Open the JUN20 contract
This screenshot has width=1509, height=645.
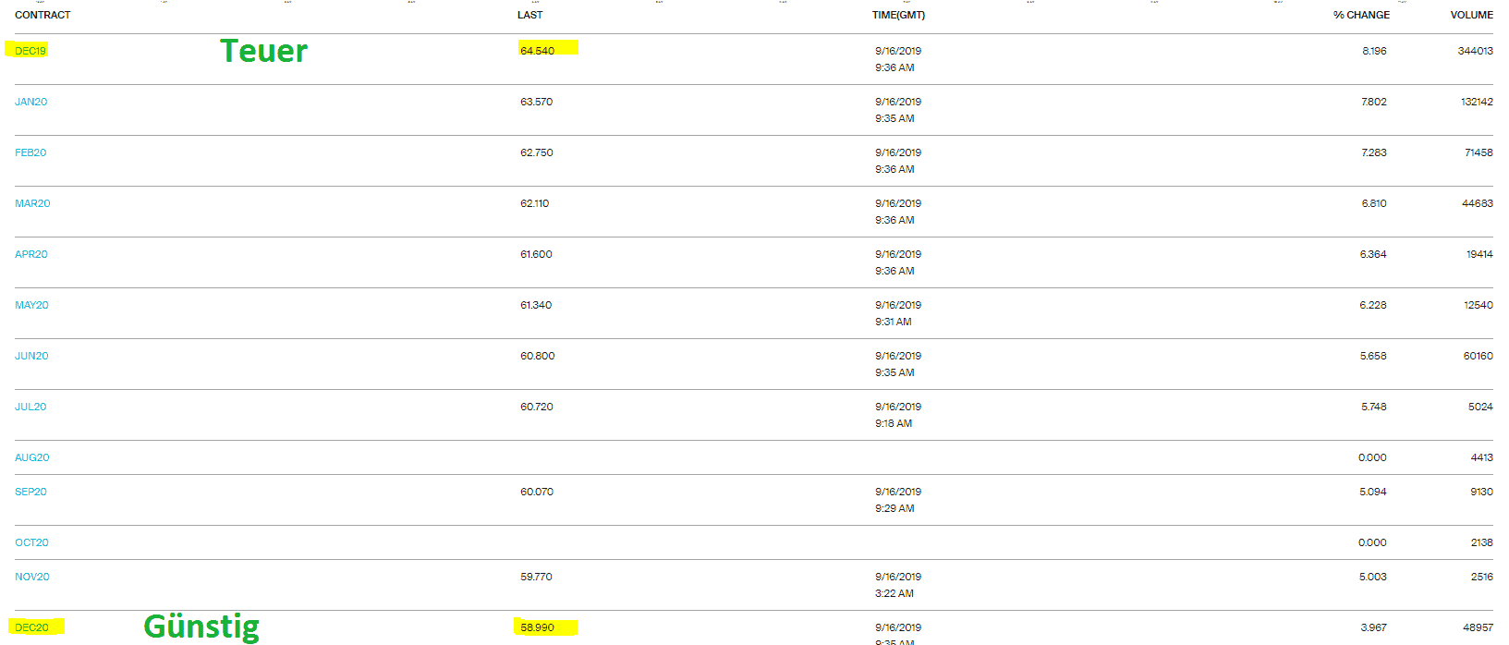pos(31,356)
